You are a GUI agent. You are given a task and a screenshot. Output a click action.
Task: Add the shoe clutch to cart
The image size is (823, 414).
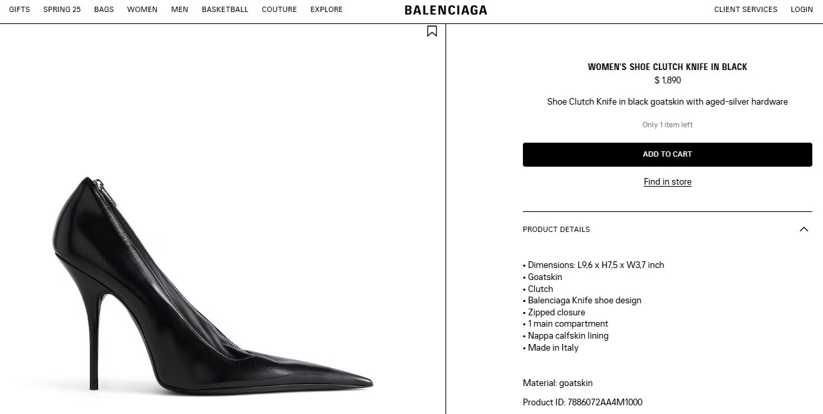668,155
